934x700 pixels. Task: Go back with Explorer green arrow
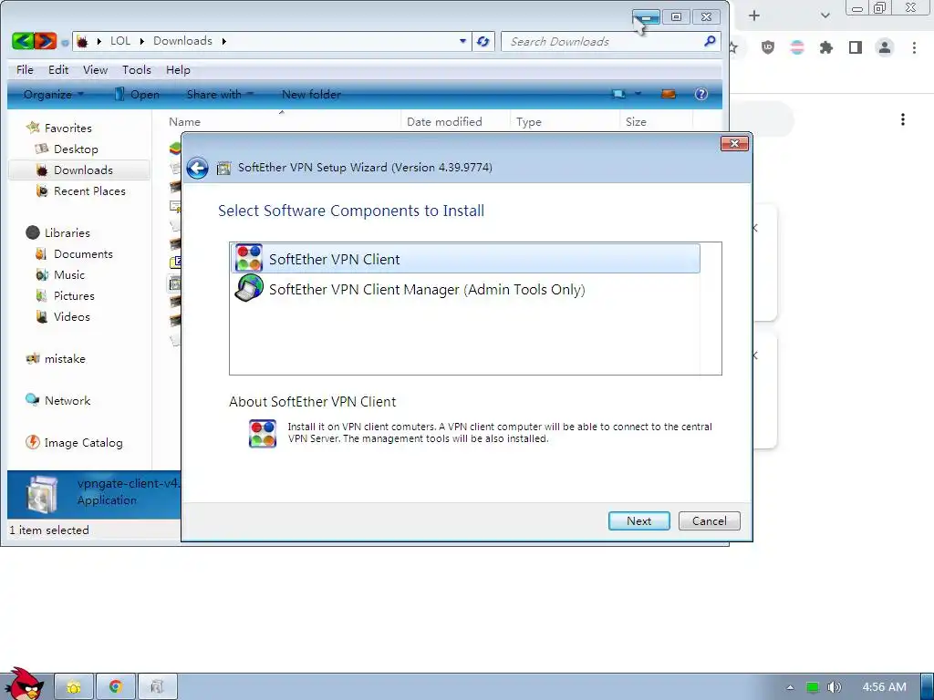coord(23,41)
